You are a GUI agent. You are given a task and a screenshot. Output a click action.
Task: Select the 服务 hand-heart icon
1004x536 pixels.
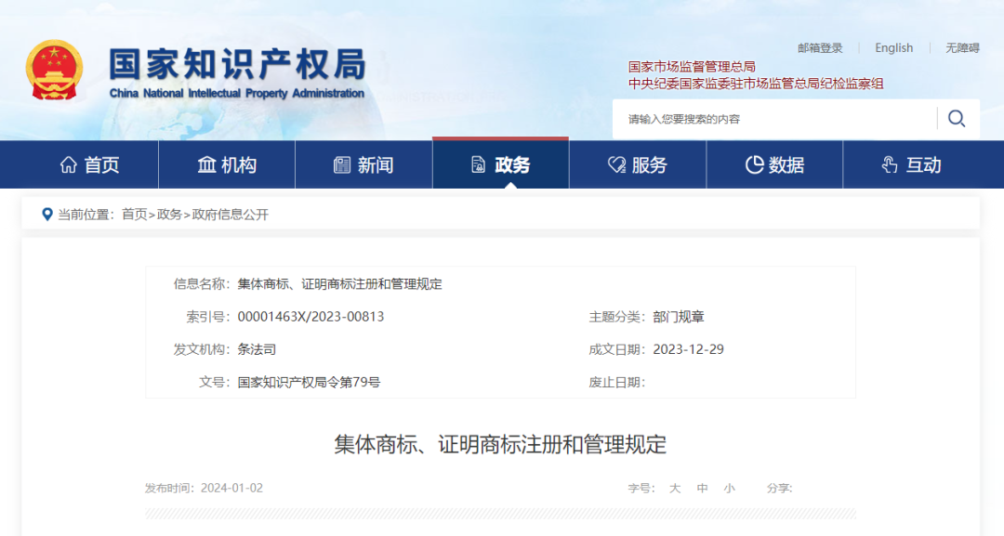613,163
